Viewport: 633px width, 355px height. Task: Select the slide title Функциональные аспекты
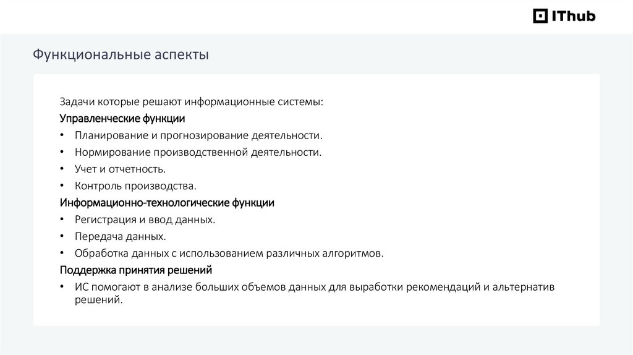(121, 55)
